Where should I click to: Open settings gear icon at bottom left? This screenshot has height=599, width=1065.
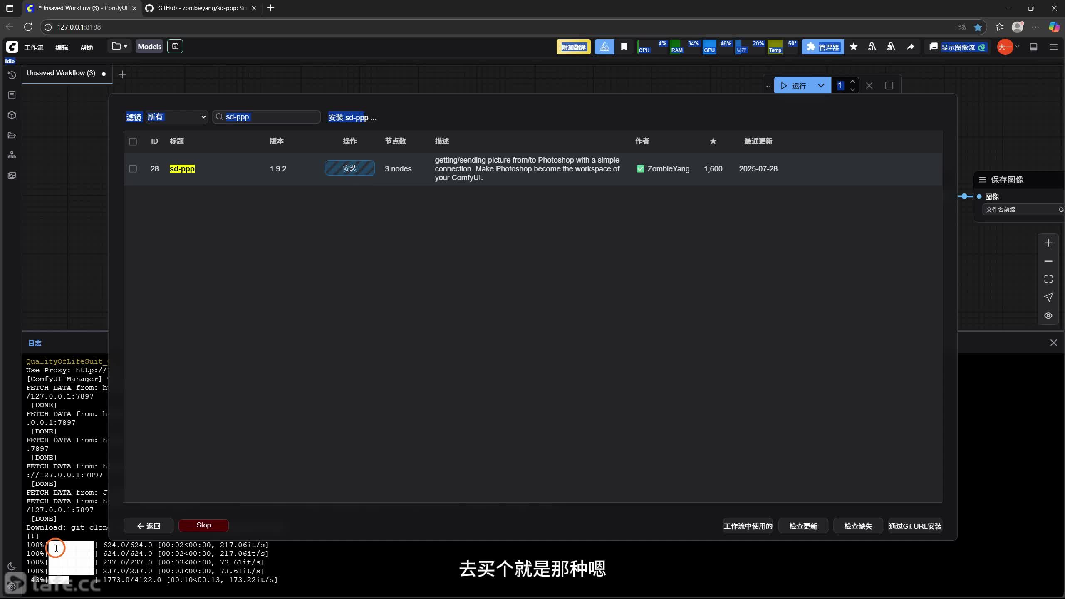[x=12, y=587]
